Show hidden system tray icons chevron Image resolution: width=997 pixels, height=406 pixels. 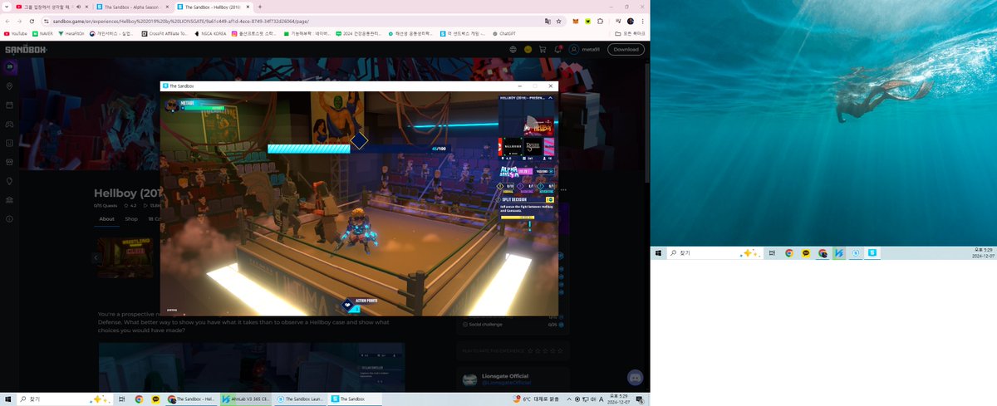point(568,399)
